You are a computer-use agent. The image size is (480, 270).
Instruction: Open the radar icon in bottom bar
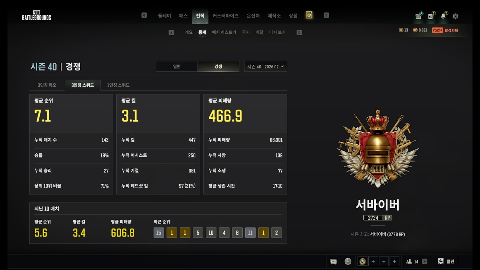348,261
